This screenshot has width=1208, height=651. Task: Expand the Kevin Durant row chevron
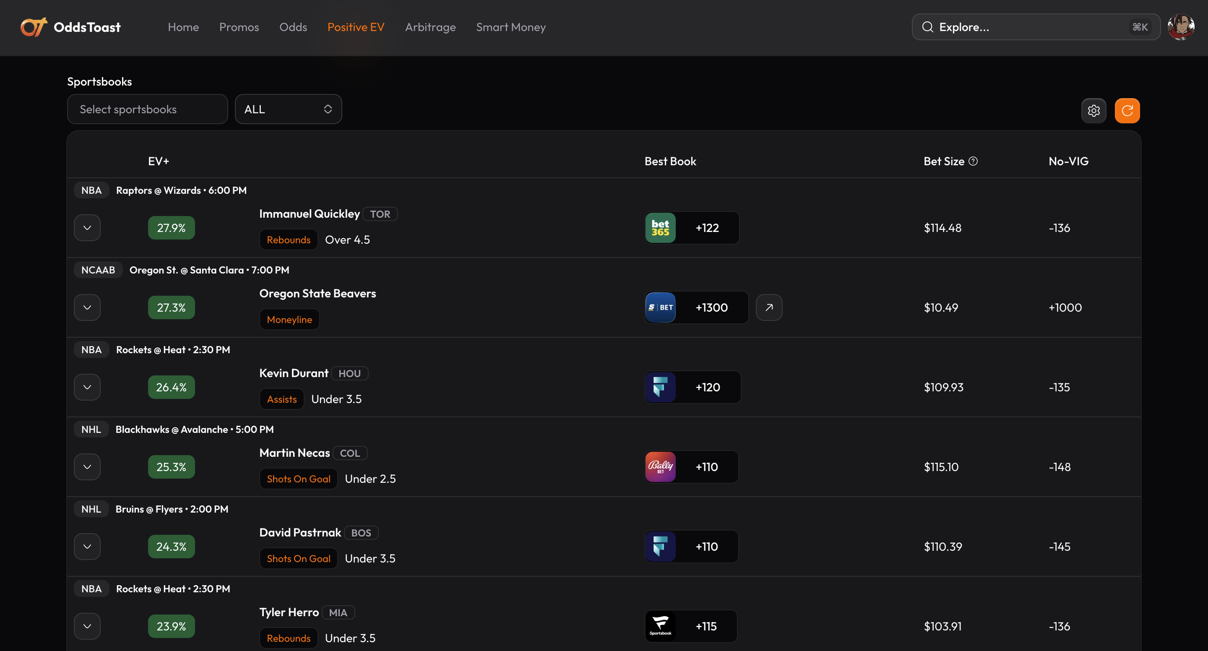point(87,388)
